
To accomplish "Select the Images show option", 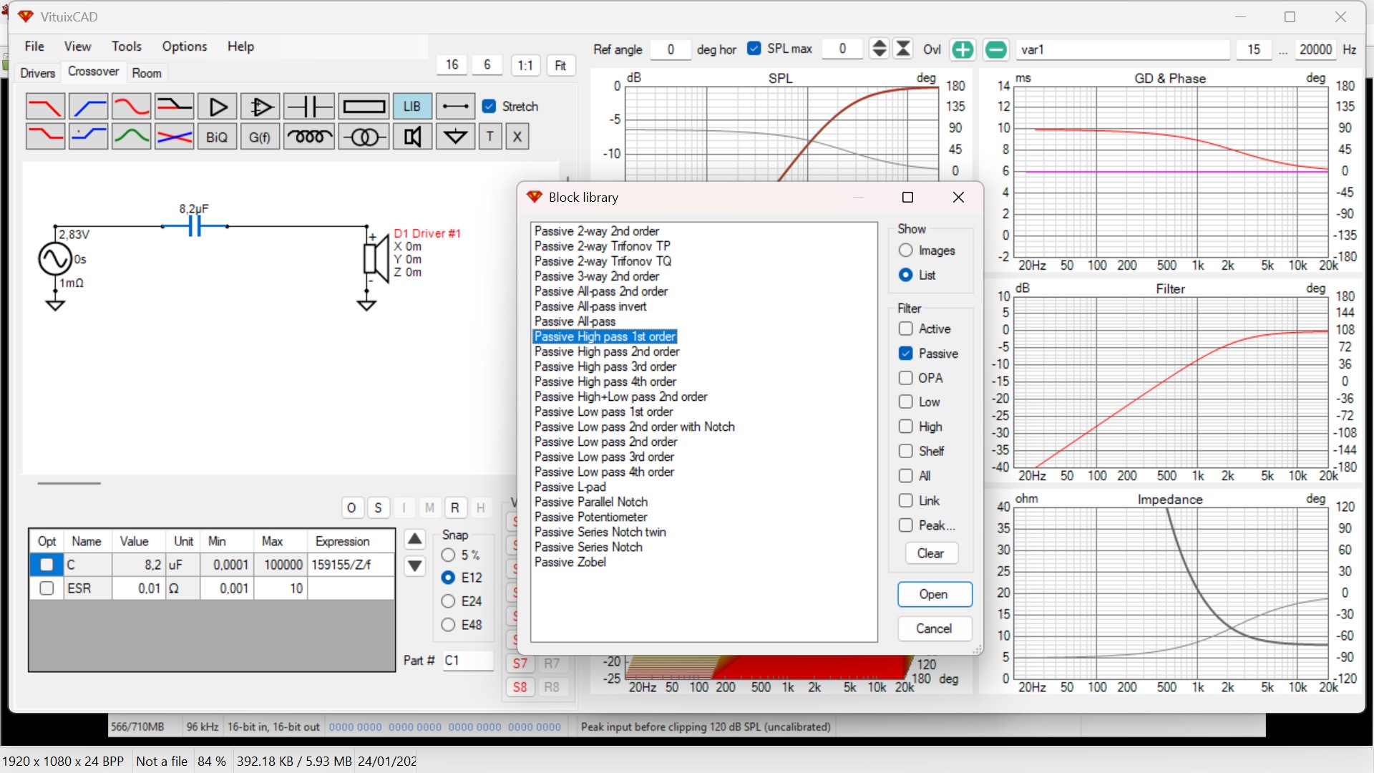I will click(906, 251).
